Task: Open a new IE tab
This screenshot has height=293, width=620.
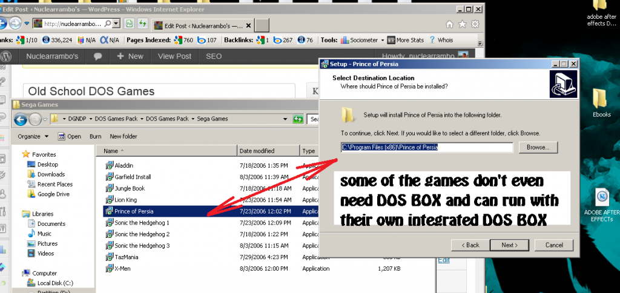Action: 262,25
